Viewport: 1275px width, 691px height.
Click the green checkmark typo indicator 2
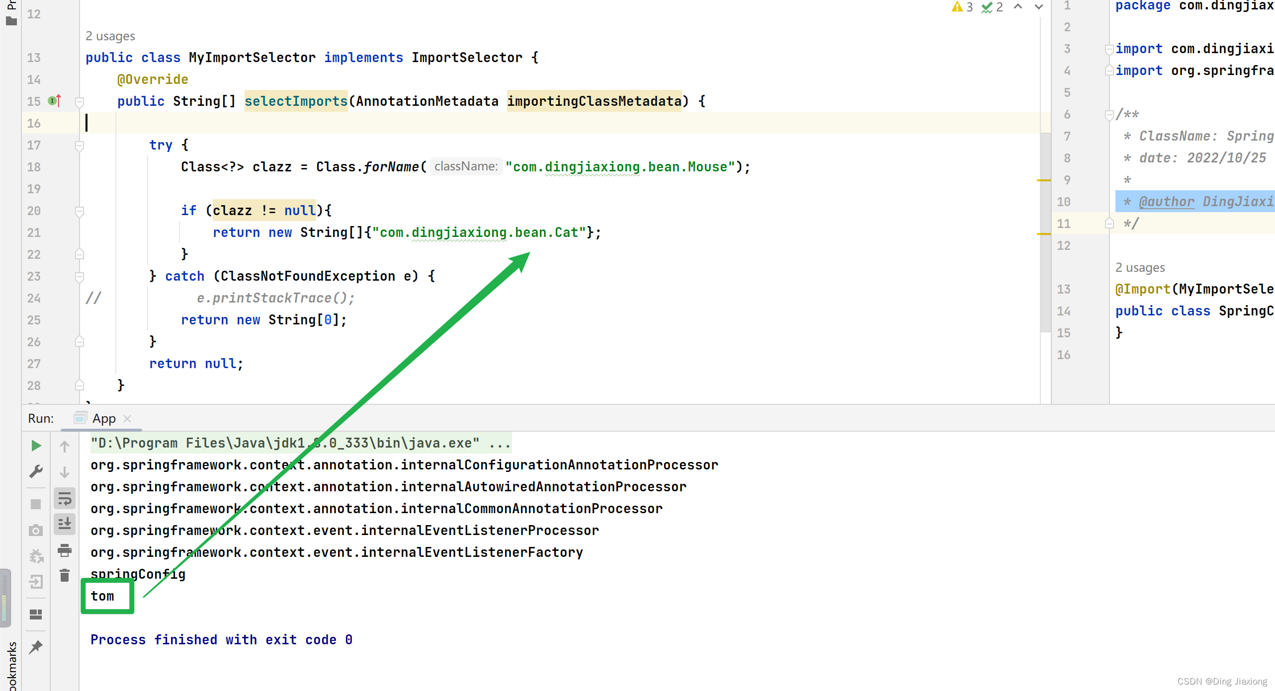(x=992, y=7)
